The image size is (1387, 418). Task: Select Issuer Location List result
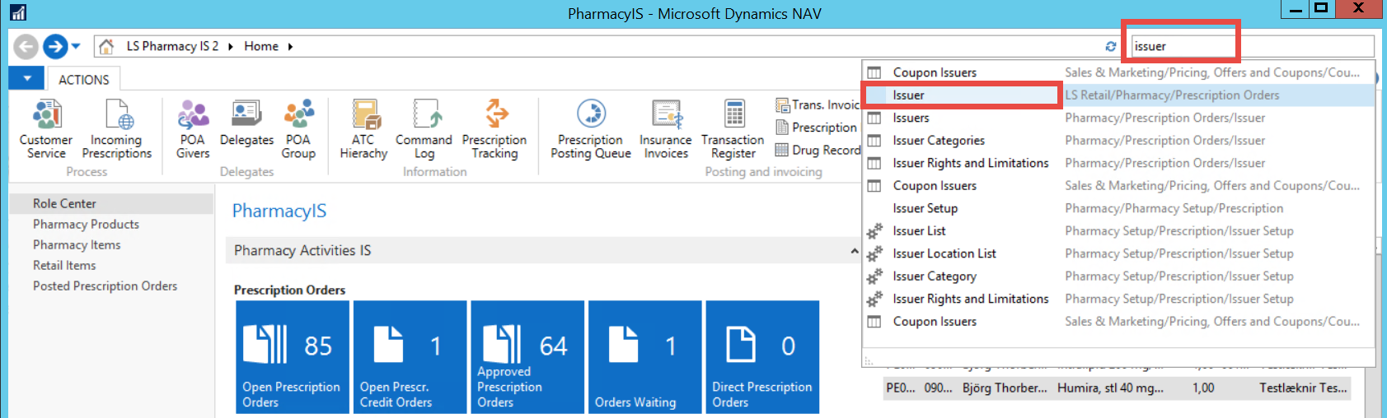1118,253
